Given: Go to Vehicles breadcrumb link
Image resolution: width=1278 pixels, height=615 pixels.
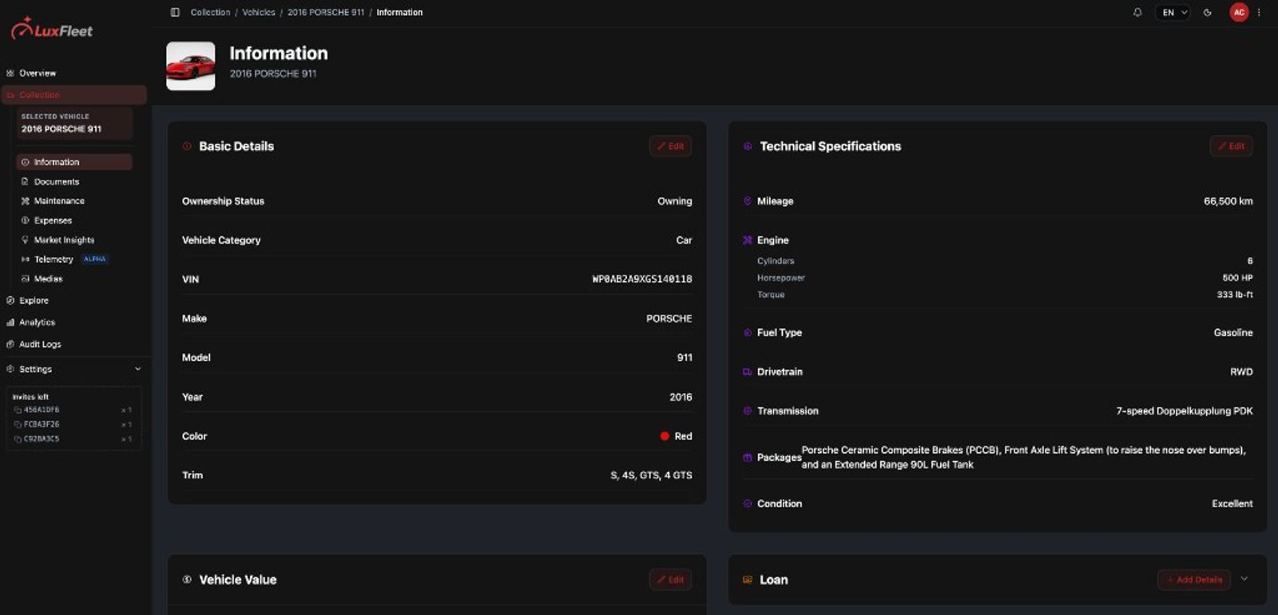Looking at the screenshot, I should point(259,12).
